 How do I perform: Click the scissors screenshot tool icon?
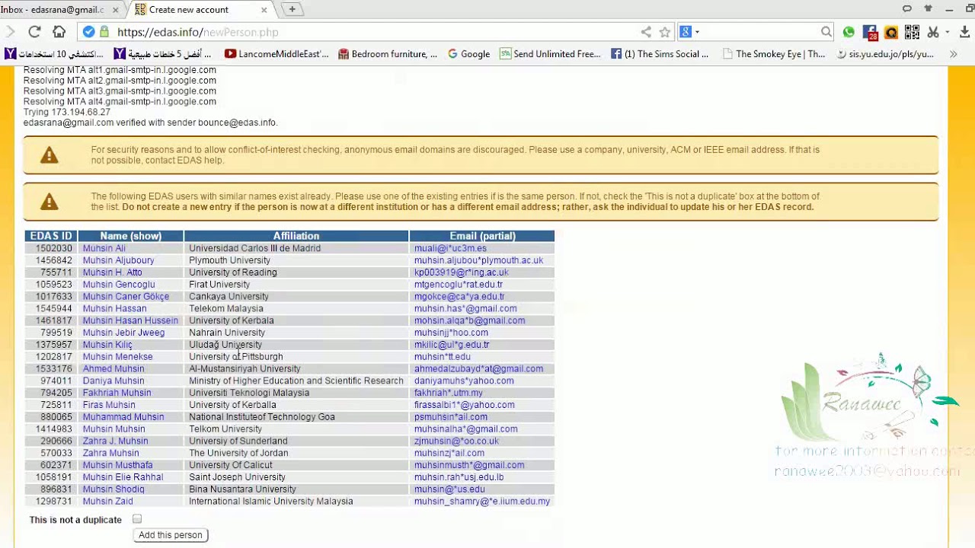tap(932, 32)
